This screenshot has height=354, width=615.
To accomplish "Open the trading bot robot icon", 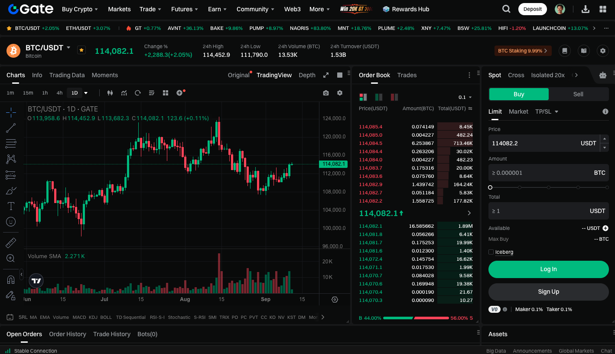I will tap(603, 75).
